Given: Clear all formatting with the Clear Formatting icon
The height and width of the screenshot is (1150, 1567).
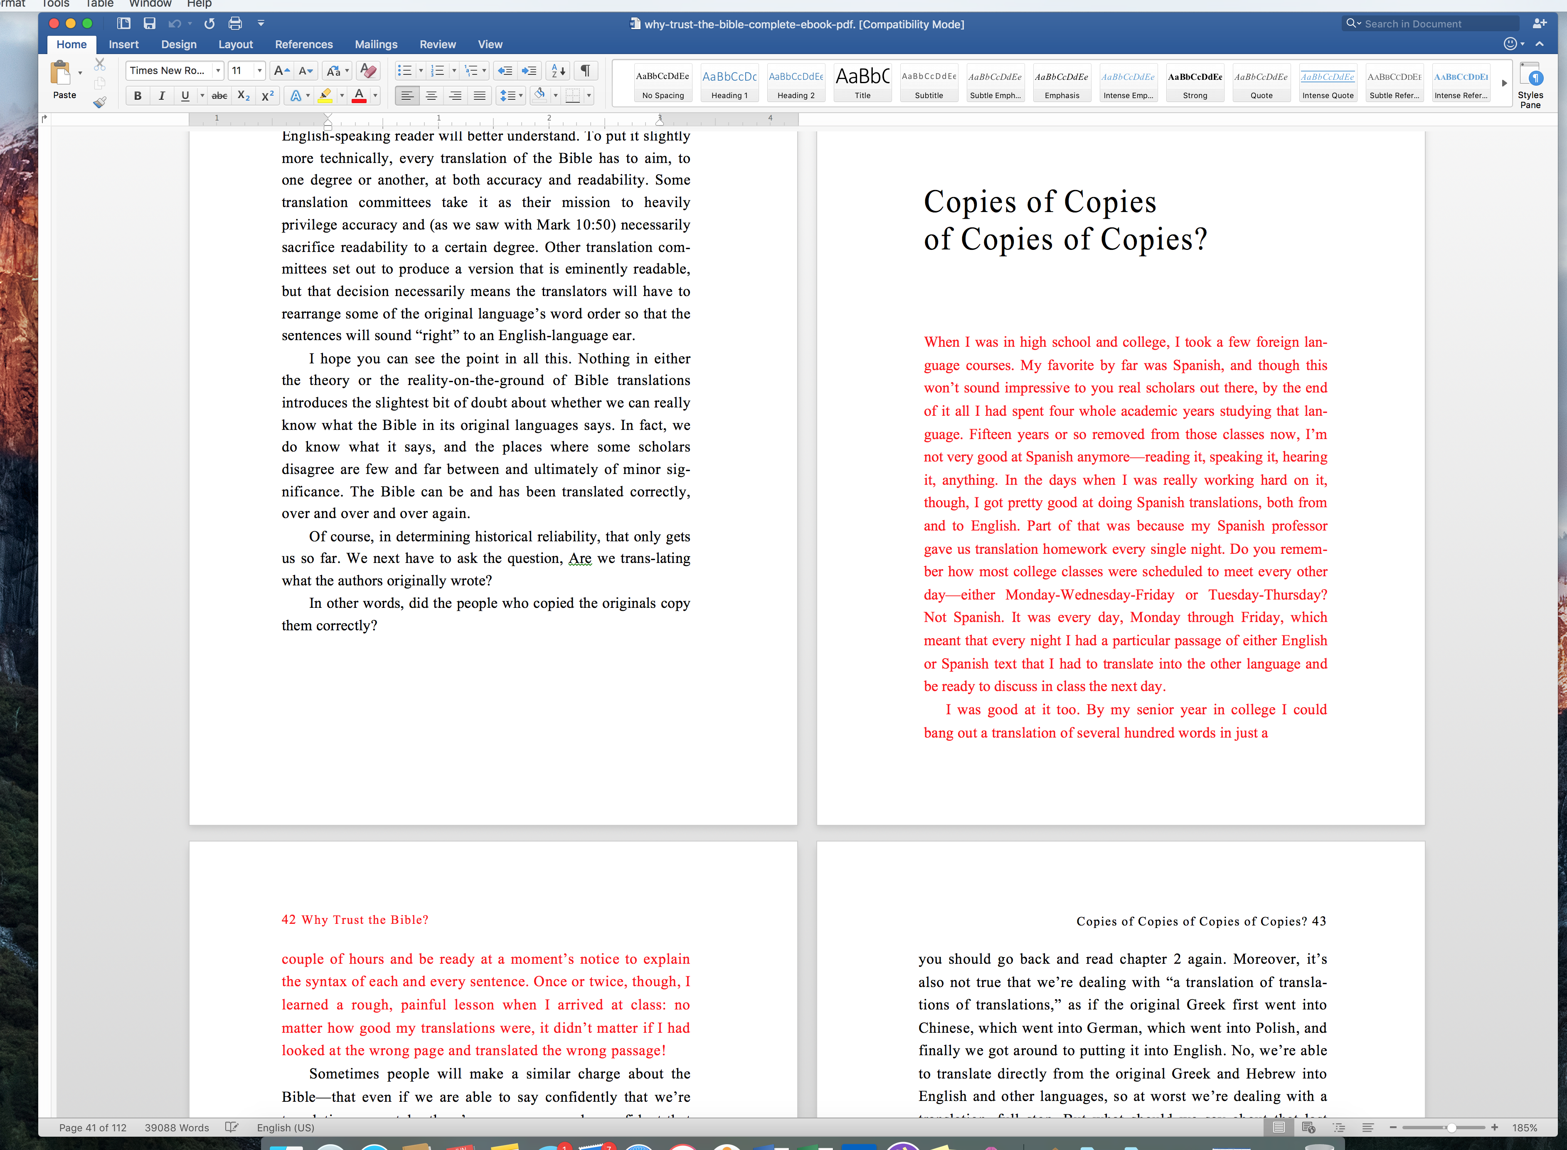Looking at the screenshot, I should coord(368,70).
